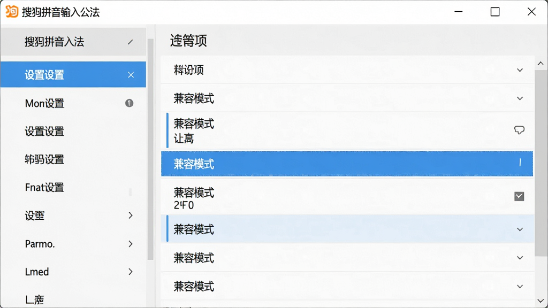Expand the 辥设项 dropdown row
Viewport: 548px width, 308px height.
point(520,70)
